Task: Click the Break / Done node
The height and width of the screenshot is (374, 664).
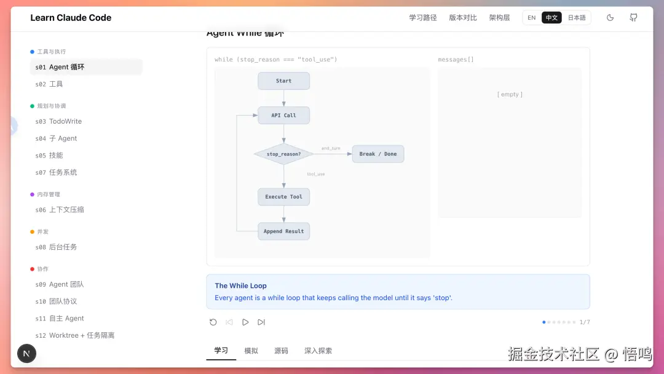Action: point(378,154)
